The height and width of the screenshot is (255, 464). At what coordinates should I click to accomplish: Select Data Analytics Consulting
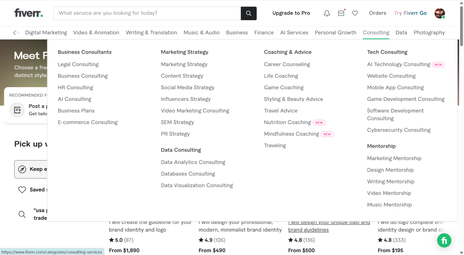193,162
